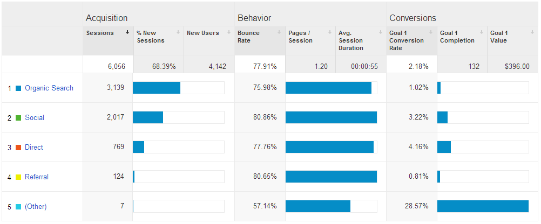The image size is (541, 224).
Task: Open the (Other) channel link
Action: coord(36,206)
